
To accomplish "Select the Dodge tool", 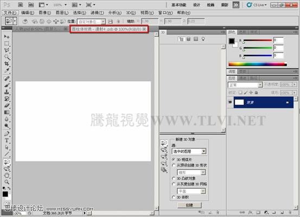I will (7, 126).
